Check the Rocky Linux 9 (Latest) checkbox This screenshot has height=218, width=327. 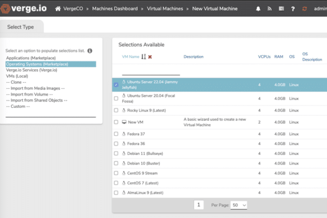tap(116, 110)
